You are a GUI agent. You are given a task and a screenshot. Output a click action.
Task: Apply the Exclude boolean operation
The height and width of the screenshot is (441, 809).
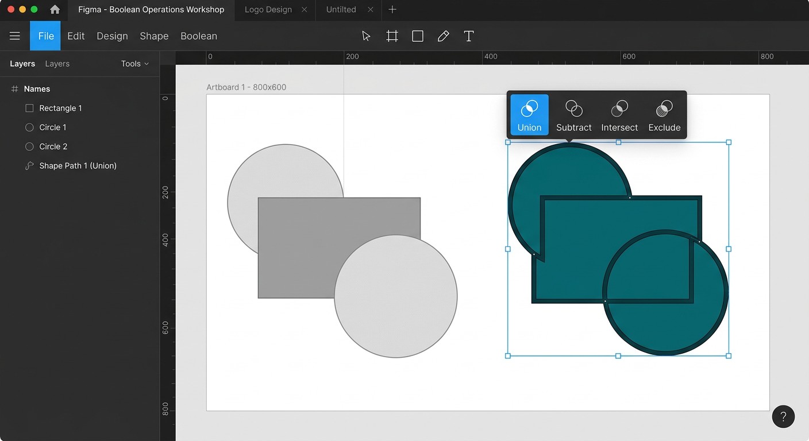point(664,115)
